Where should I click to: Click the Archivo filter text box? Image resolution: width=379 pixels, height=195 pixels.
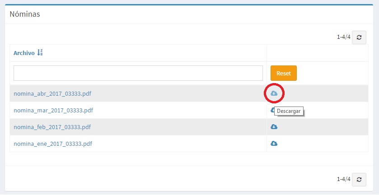pos(138,73)
